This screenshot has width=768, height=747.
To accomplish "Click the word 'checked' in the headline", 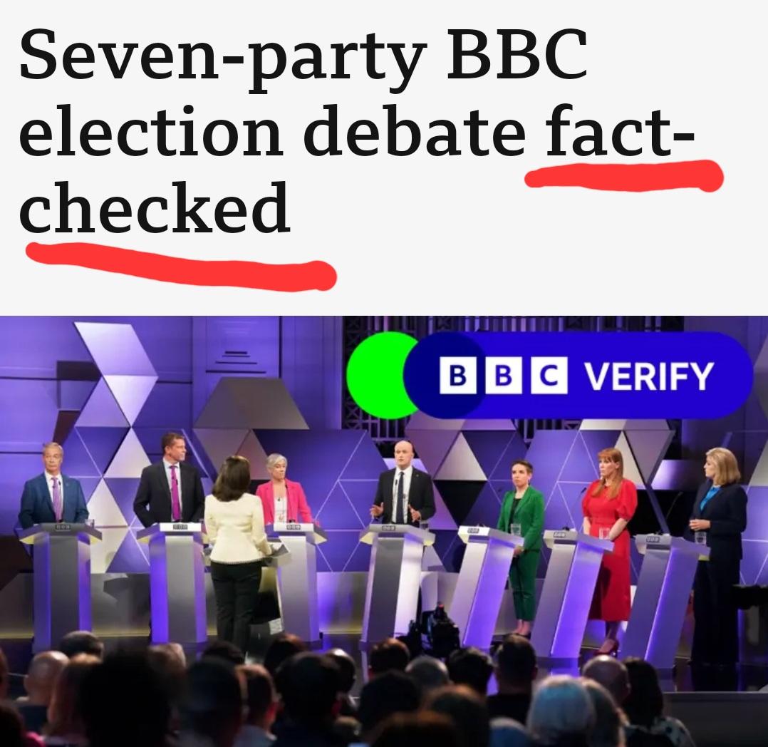I will [x=155, y=207].
